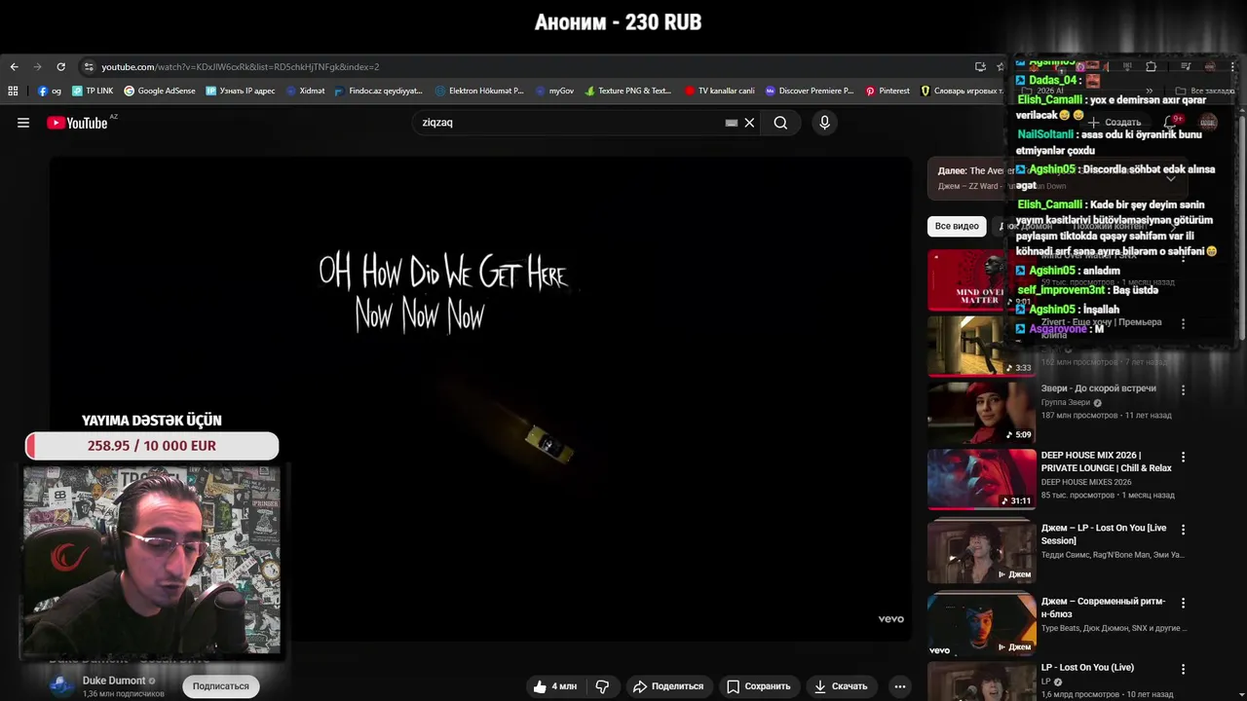Viewport: 1247px width, 701px height.
Task: Click Скачать download button
Action: 841,686
